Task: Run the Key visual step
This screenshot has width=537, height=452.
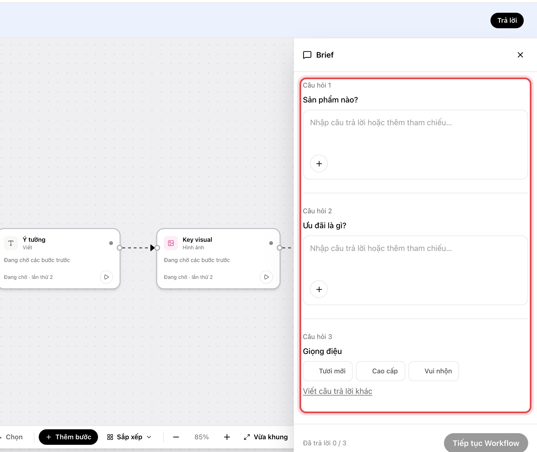Action: pos(266,277)
